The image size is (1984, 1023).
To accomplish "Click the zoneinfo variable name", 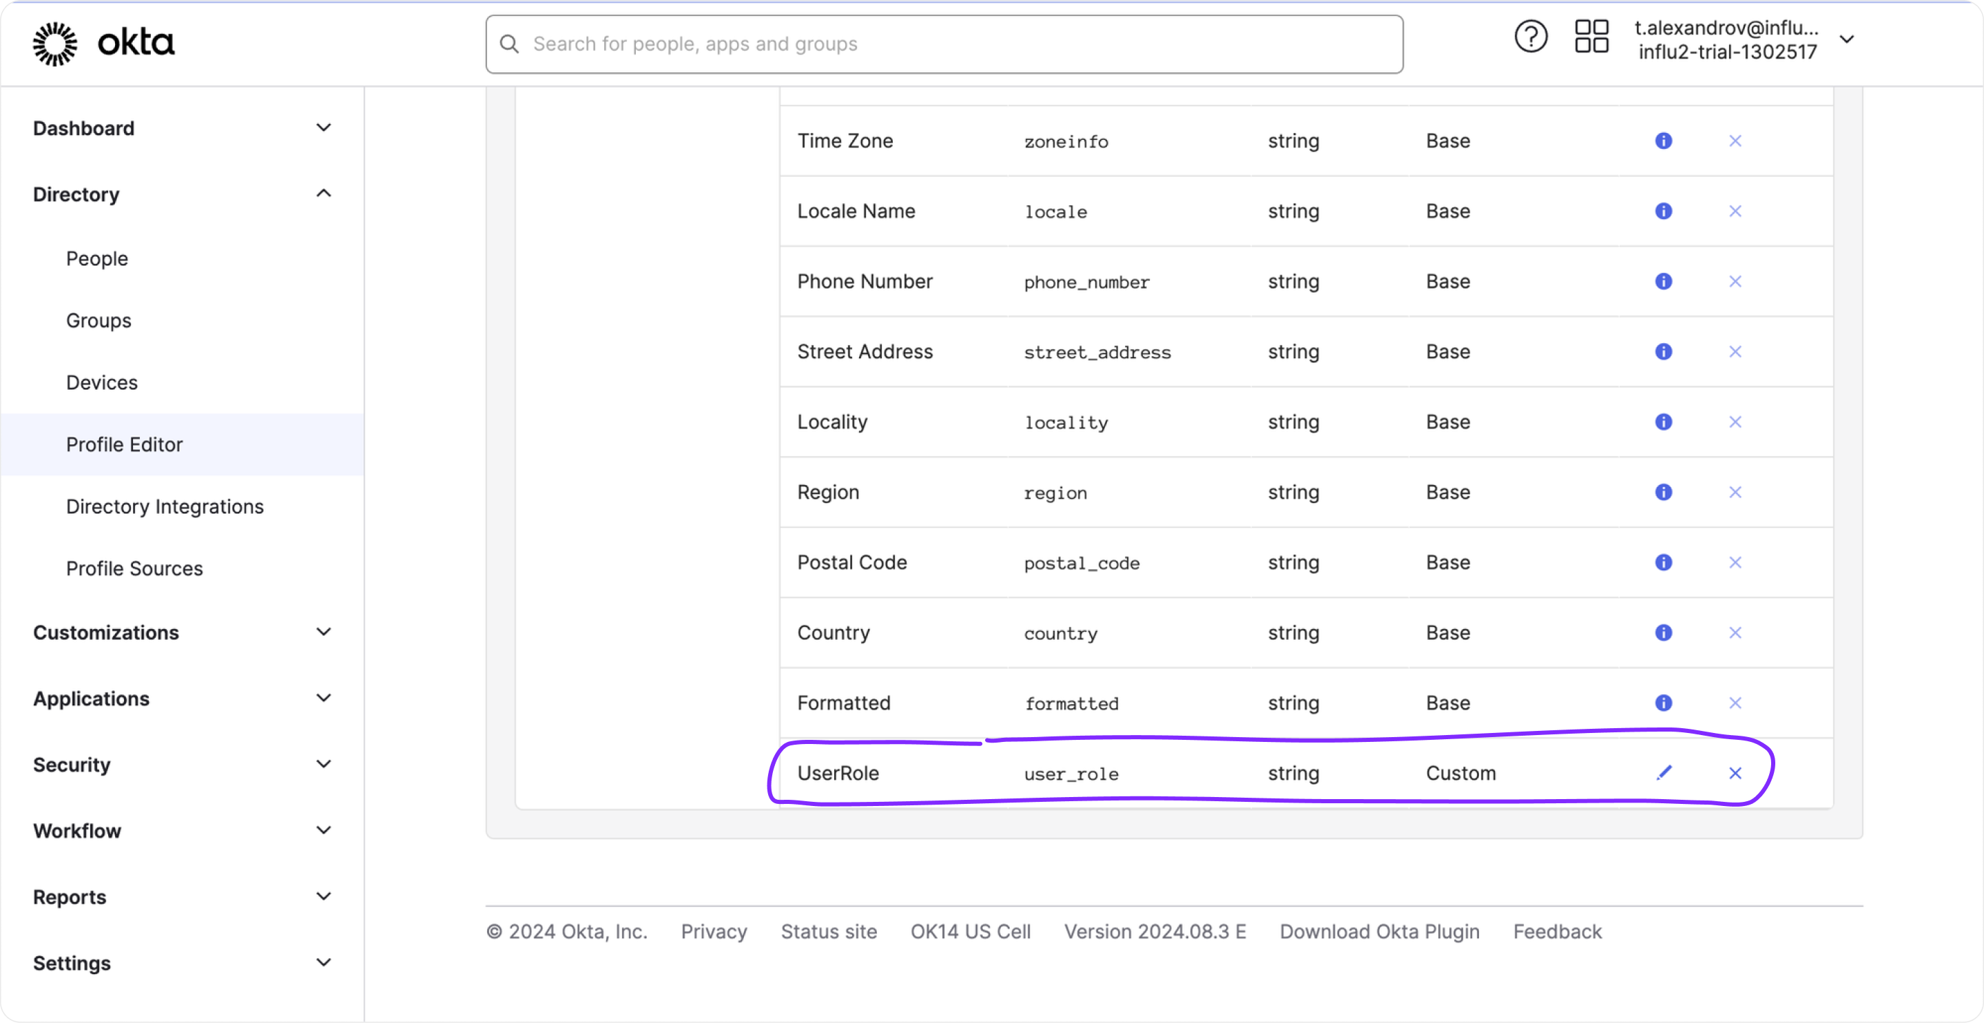I will click(x=1066, y=142).
